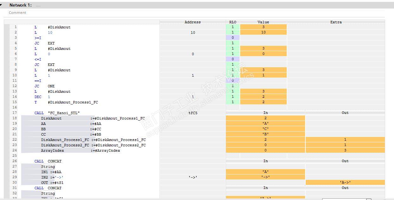Viewport: 394px width, 200px height.
Task: Click the Network 1 title
Action: pos(20,5)
